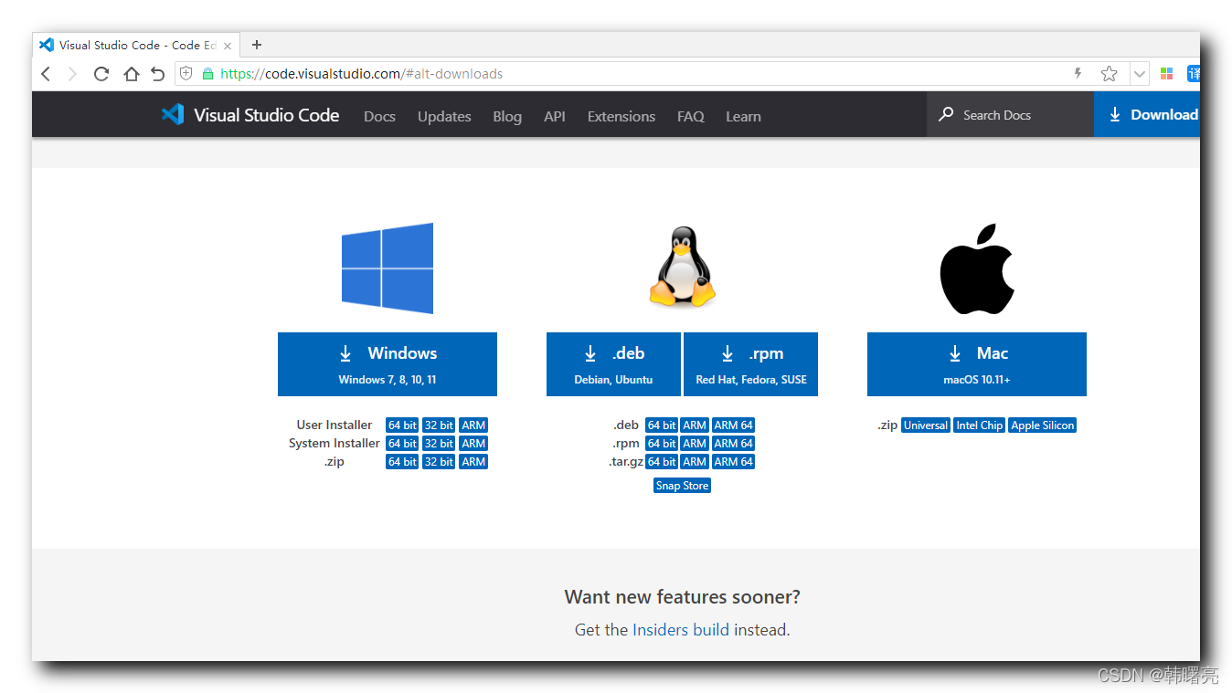Download Linux .rpm 64 bit

662,444
